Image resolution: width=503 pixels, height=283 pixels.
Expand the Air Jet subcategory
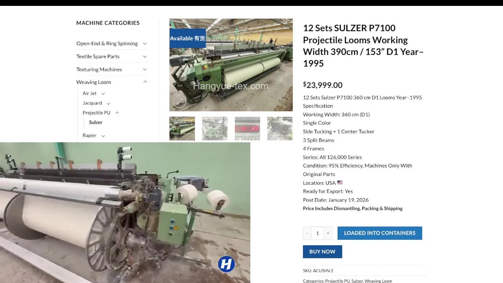coord(103,94)
